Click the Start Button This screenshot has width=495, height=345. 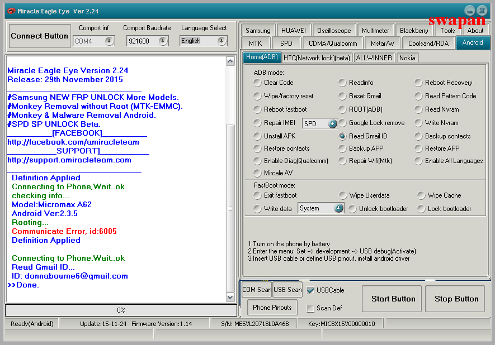tap(392, 299)
